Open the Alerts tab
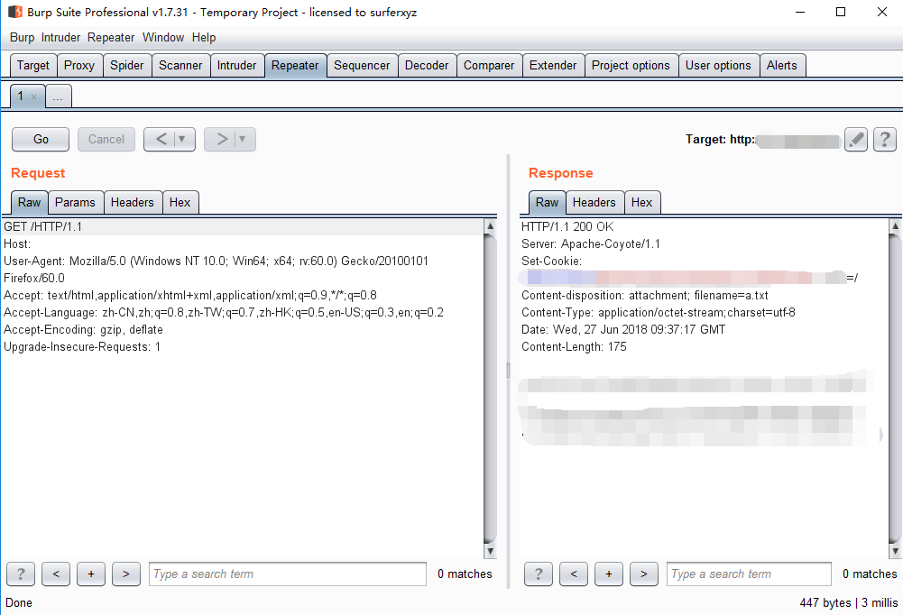 pyautogui.click(x=781, y=66)
